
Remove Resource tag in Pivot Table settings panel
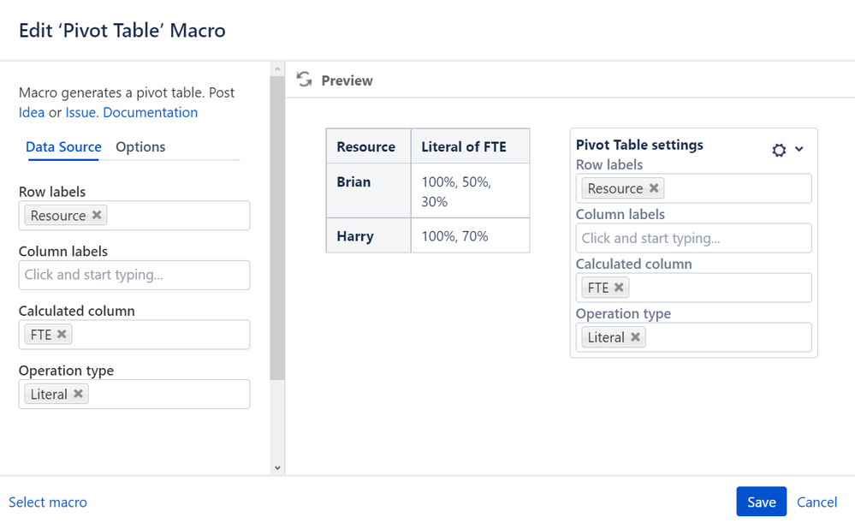point(654,187)
